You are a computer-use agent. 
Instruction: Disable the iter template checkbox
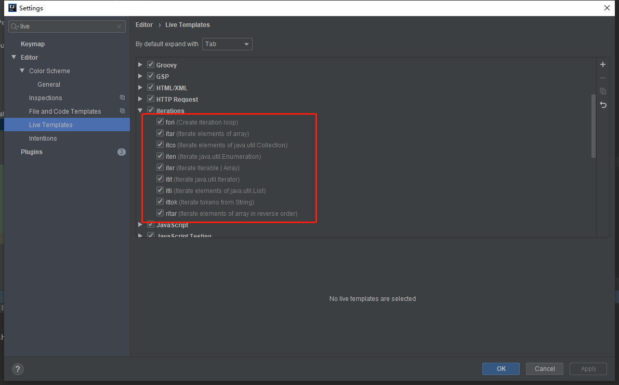point(160,168)
